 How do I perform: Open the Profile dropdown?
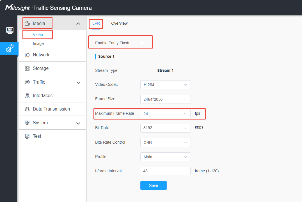click(165, 157)
